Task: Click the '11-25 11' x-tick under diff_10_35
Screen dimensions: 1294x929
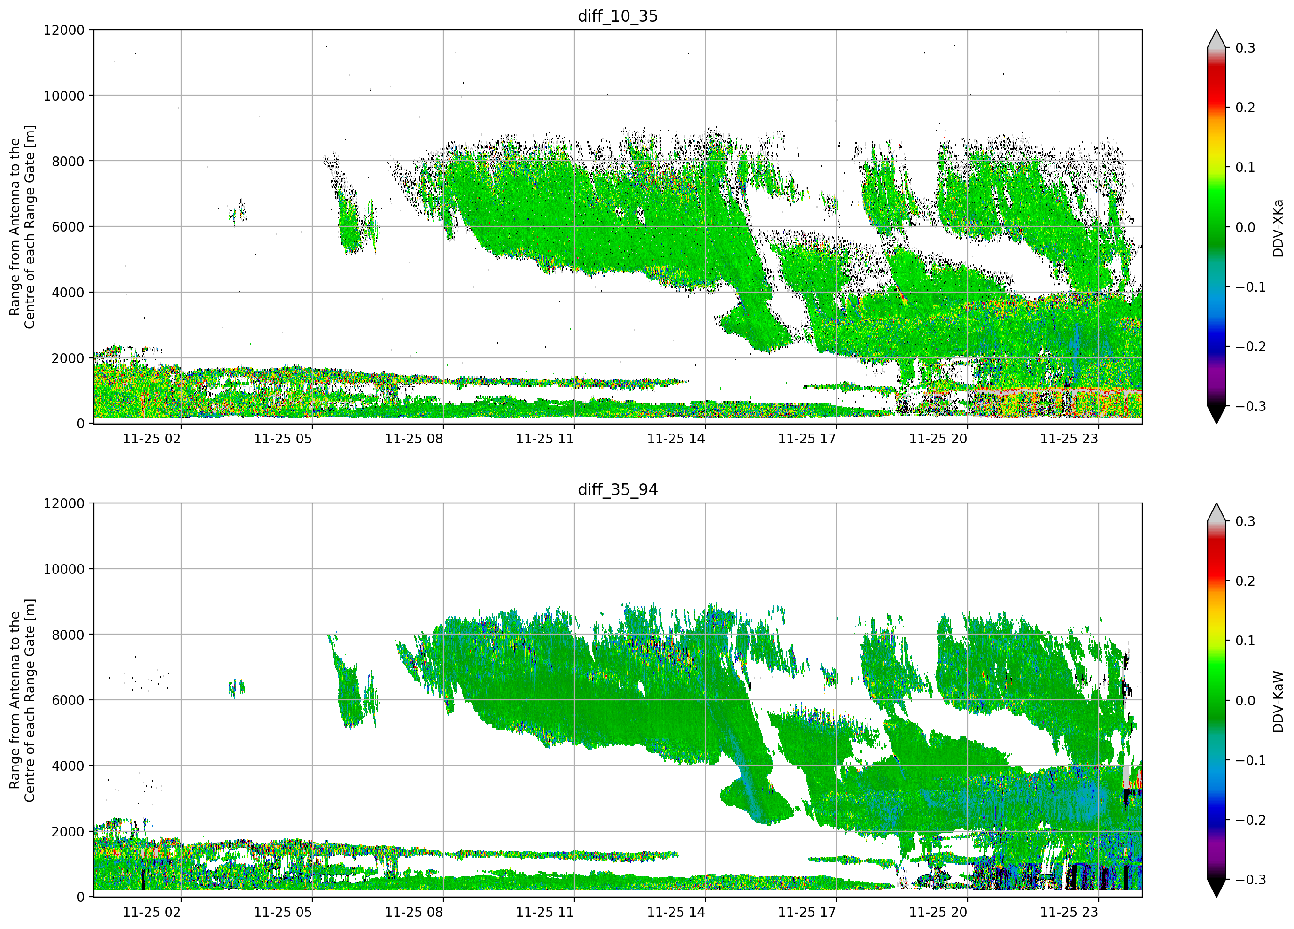Action: [545, 439]
